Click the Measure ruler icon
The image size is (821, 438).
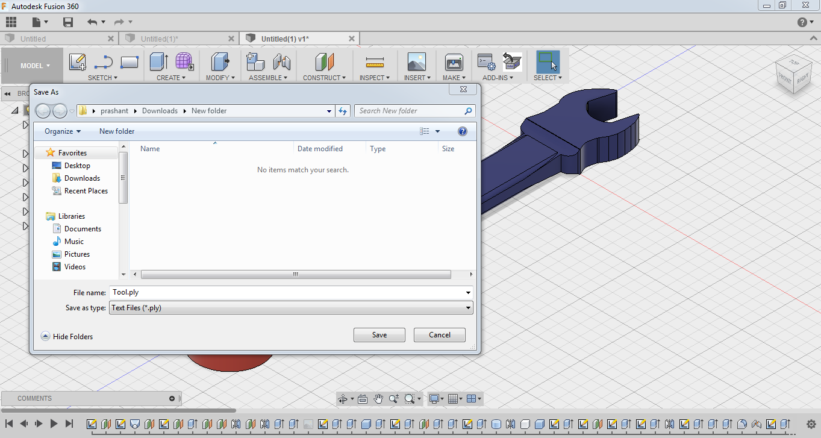pos(375,63)
